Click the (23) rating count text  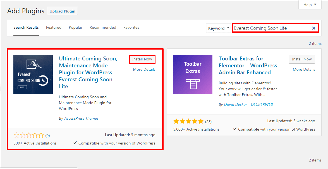coord(208,121)
